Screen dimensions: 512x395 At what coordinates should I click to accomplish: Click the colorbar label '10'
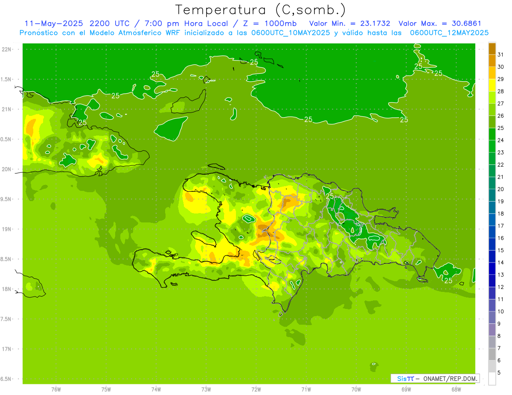501,311
